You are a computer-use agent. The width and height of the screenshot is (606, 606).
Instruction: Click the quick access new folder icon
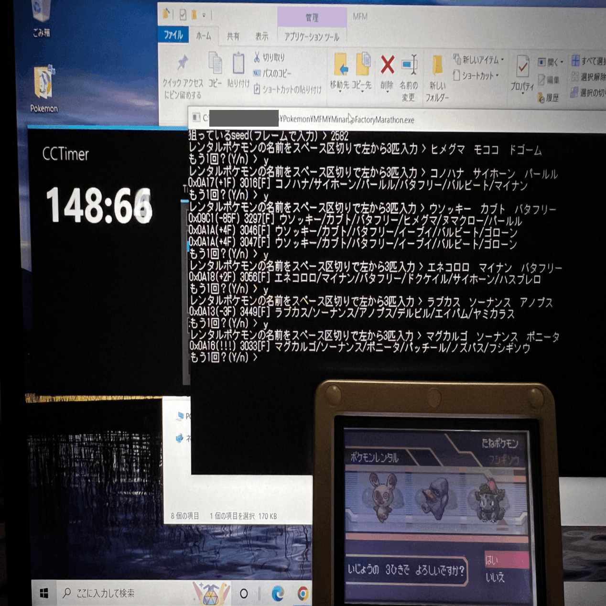click(194, 15)
